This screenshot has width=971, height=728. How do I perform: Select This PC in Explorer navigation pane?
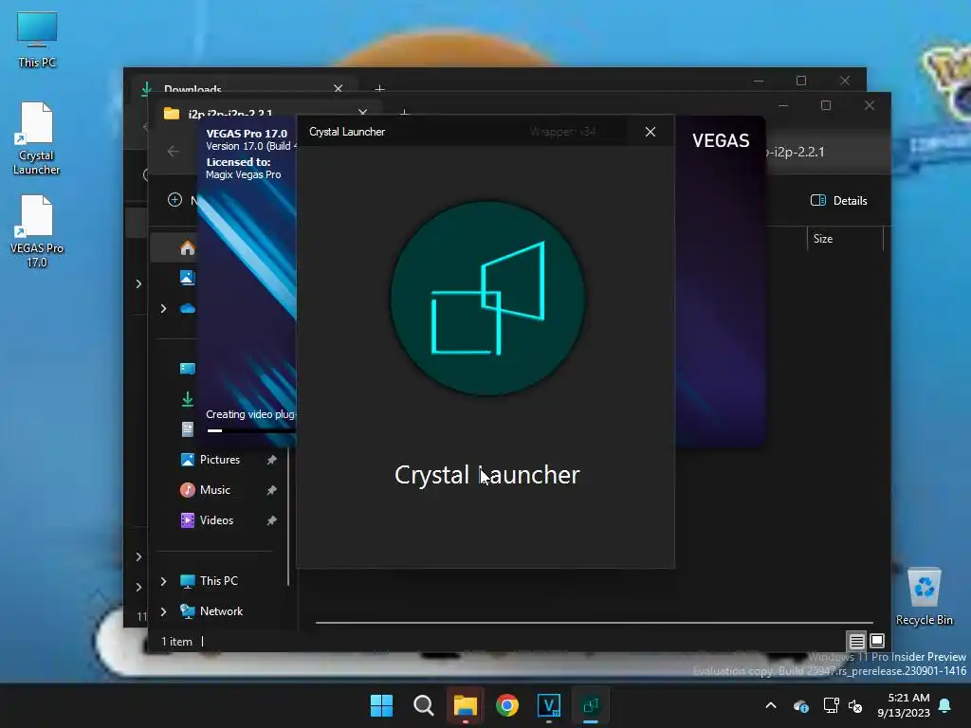click(219, 581)
